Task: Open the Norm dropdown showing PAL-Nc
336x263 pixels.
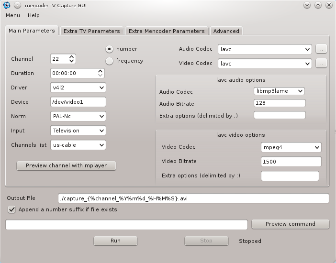Action: [x=78, y=116]
